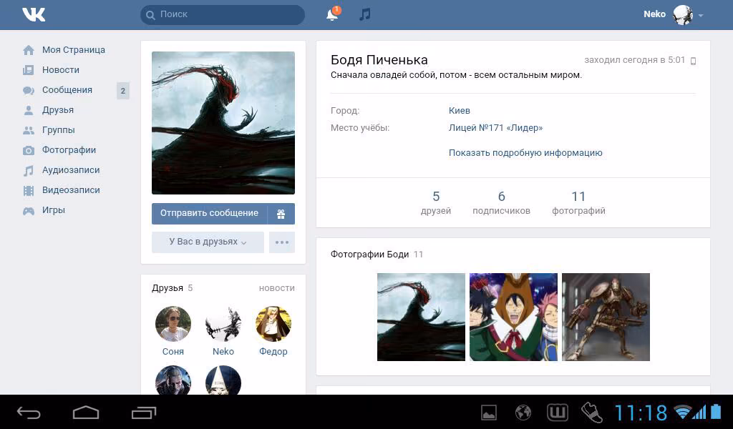
Task: Tap the USB plug icon in system bar
Action: pos(592,413)
